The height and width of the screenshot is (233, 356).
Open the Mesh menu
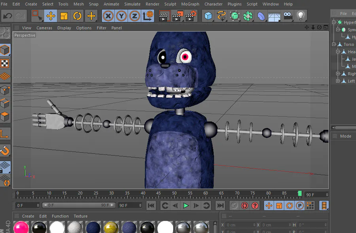[79, 4]
